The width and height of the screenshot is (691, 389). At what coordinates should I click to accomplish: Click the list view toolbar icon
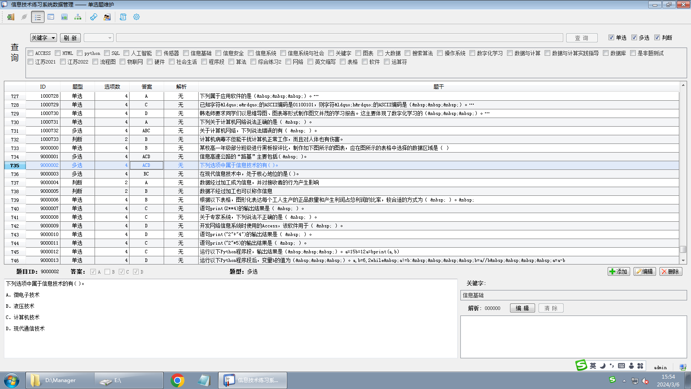click(38, 17)
